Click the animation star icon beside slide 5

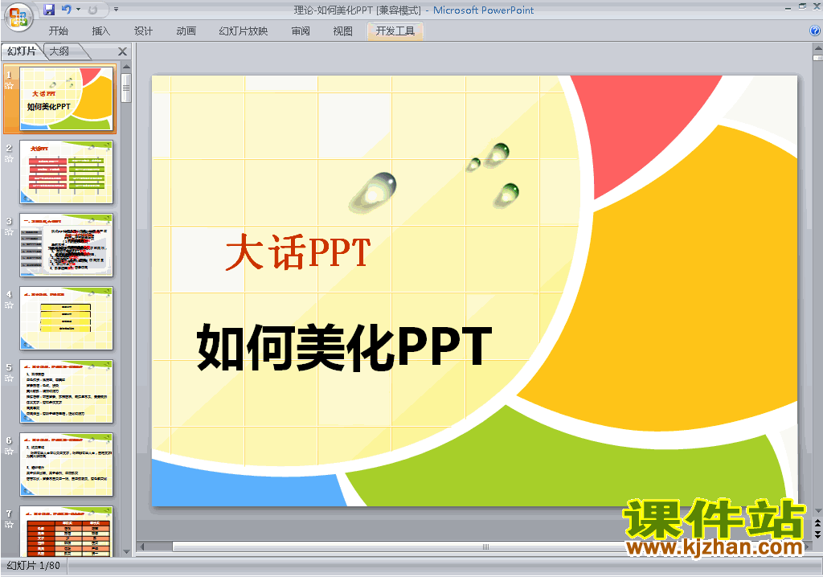click(9, 378)
